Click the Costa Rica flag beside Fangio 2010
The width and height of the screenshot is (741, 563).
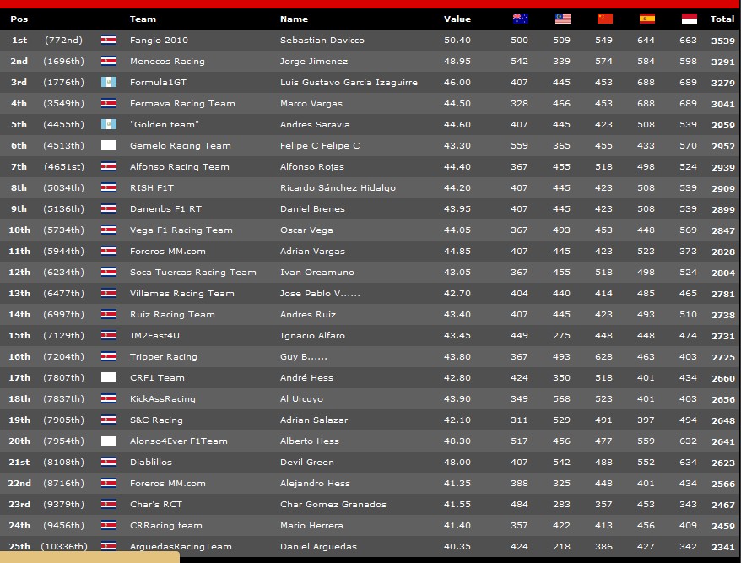[108, 40]
